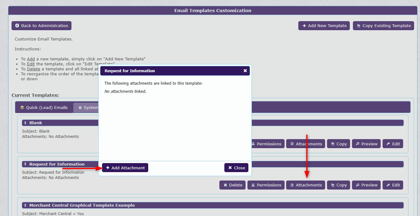Click reorder icon on Merchant Central Graphical Template
This screenshot has height=216, width=420.
click(25, 205)
